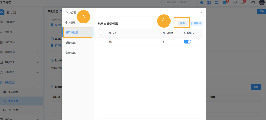The image size is (266, 120).
Task: Expand the 流程管理 menu arrow
Action: [38, 52]
